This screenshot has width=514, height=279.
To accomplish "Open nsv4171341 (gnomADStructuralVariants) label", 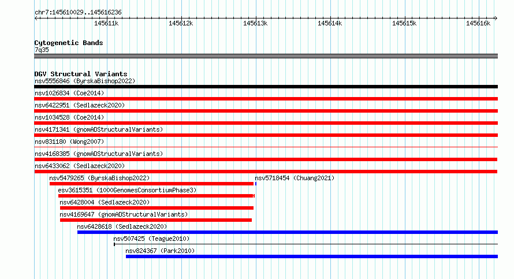I will (x=99, y=129).
